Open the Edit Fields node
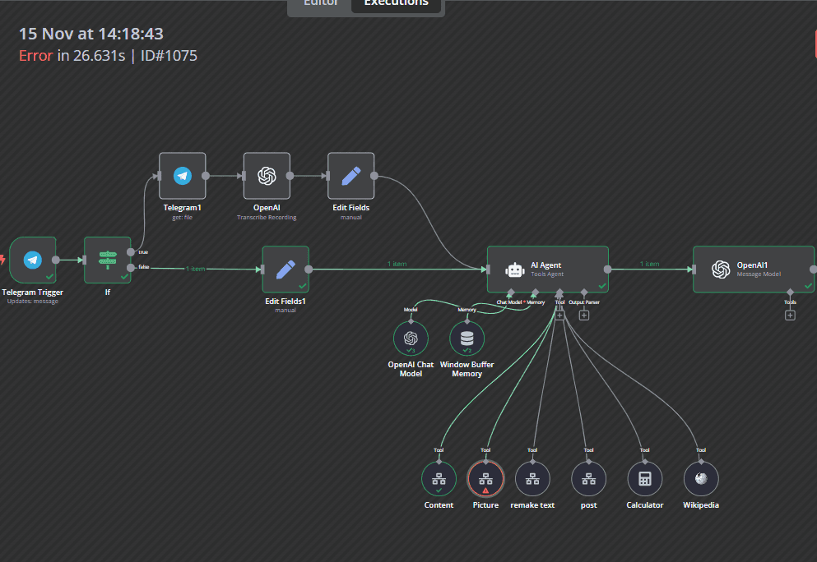This screenshot has width=817, height=562. 350,176
